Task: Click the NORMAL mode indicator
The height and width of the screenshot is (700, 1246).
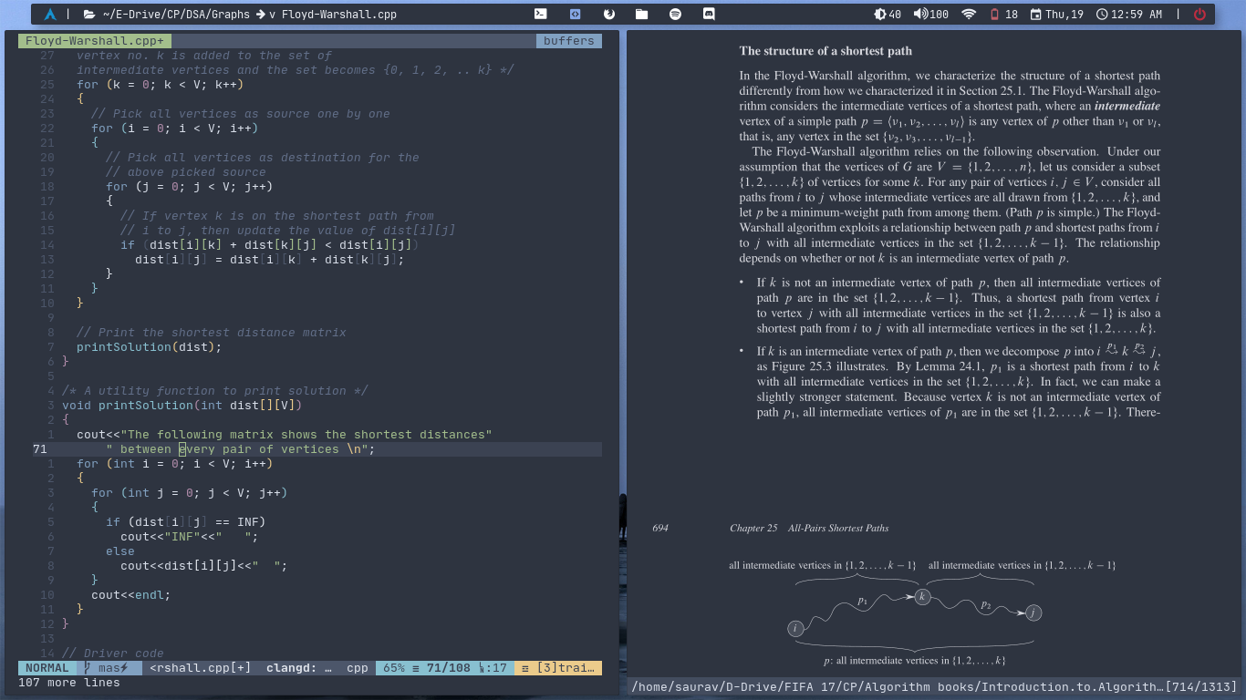Action: [47, 668]
